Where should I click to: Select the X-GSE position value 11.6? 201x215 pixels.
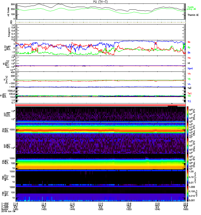16,203
